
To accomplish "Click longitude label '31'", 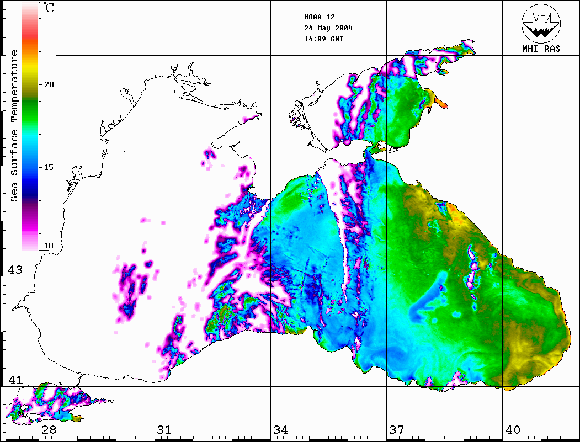I will click(x=164, y=429).
